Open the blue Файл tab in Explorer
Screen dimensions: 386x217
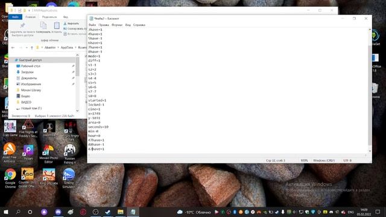[15, 17]
